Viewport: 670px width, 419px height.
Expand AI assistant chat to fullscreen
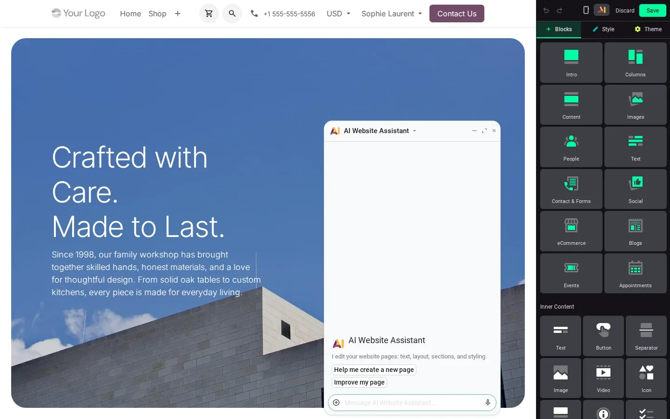click(x=484, y=131)
